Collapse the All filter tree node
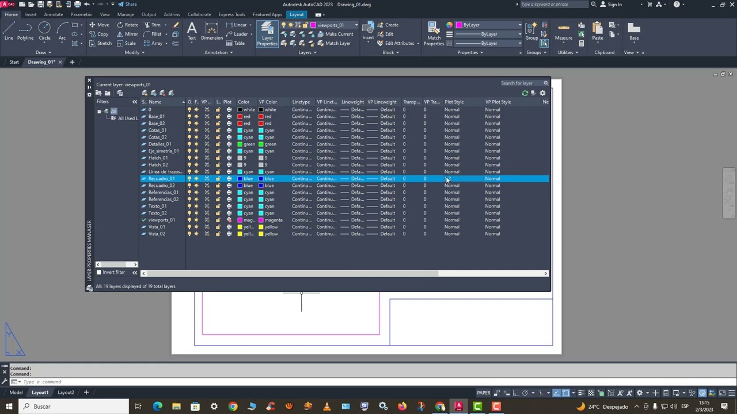737x414 pixels. 99,112
